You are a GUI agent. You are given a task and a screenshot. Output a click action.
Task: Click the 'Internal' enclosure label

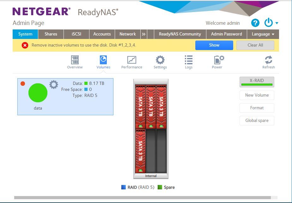coord(151,176)
